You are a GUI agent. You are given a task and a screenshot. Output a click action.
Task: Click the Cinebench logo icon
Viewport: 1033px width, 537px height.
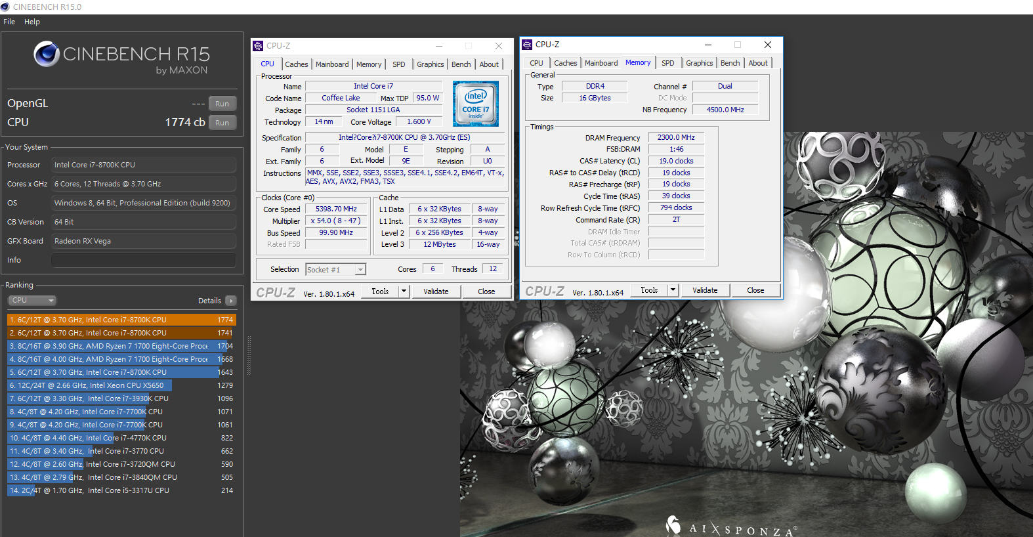pyautogui.click(x=47, y=54)
